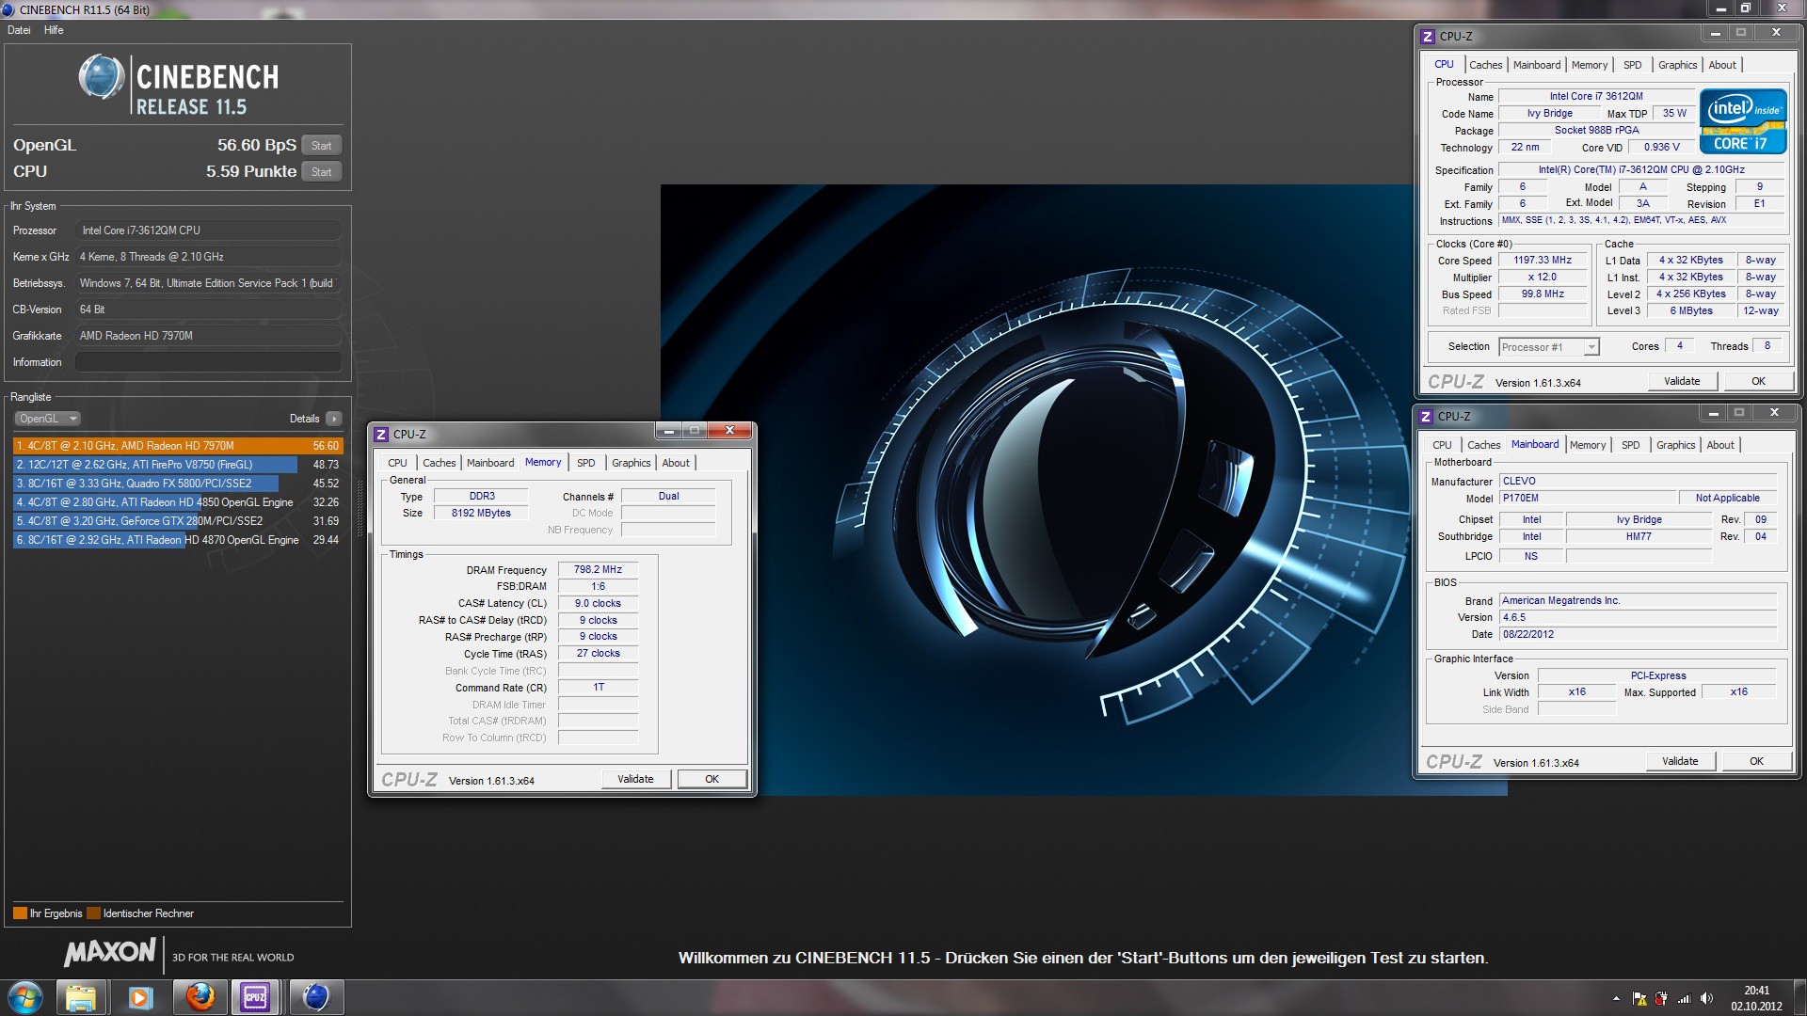This screenshot has width=1807, height=1016.
Task: Start the CPU benchmark
Action: [x=322, y=172]
